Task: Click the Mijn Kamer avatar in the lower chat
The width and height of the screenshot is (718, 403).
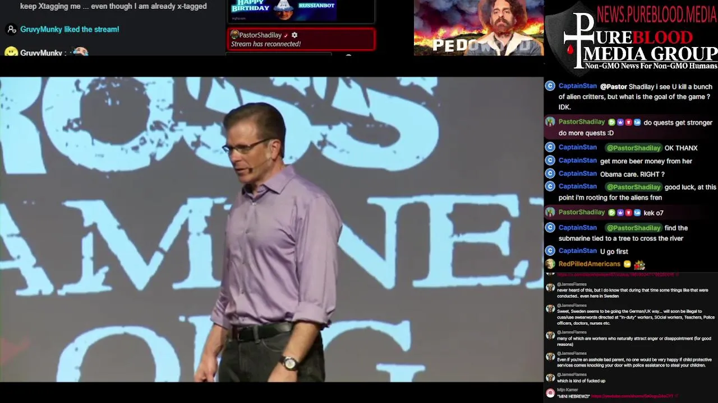Action: point(550,393)
